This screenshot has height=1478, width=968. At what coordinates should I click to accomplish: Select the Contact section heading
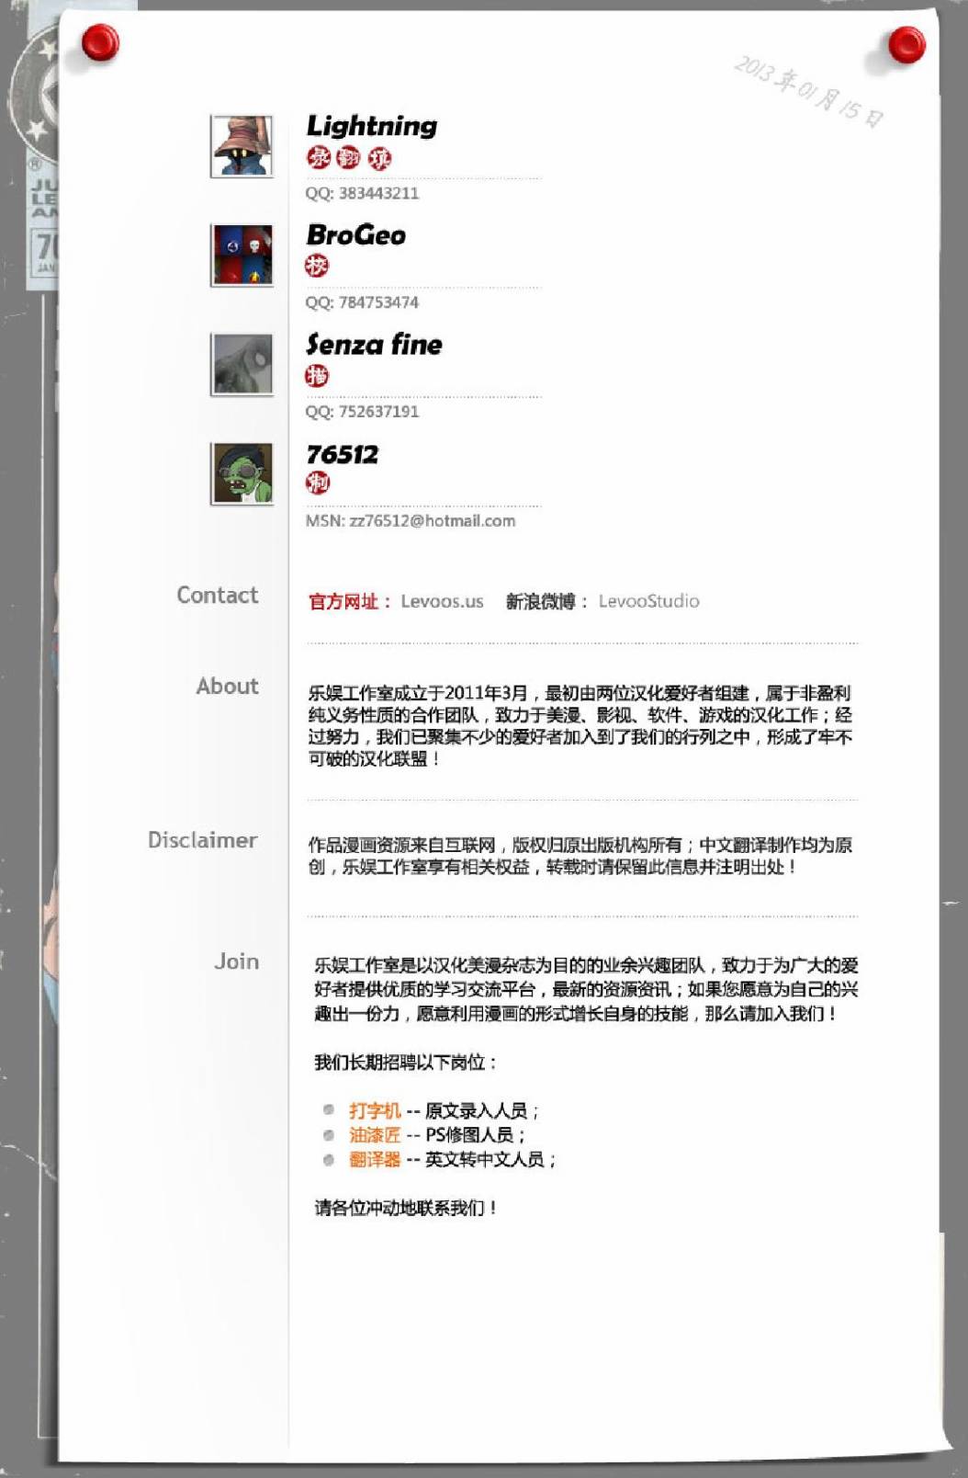218,596
